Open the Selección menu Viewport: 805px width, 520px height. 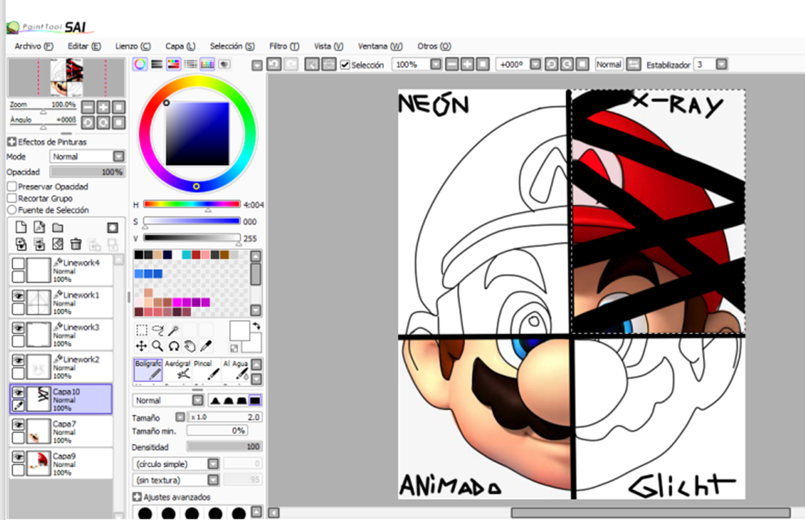[232, 46]
